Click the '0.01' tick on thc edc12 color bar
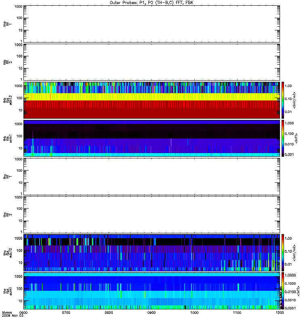Image resolution: width=303 pixels, height=324 pixels. pyautogui.click(x=288, y=264)
